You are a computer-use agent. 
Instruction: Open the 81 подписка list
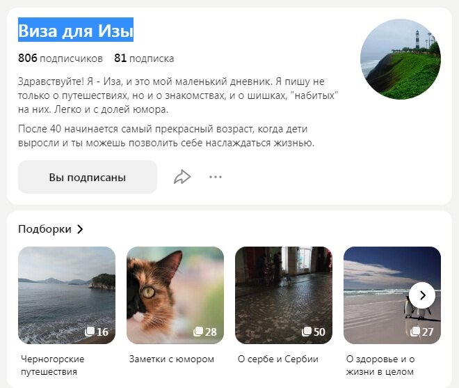pyautogui.click(x=144, y=59)
